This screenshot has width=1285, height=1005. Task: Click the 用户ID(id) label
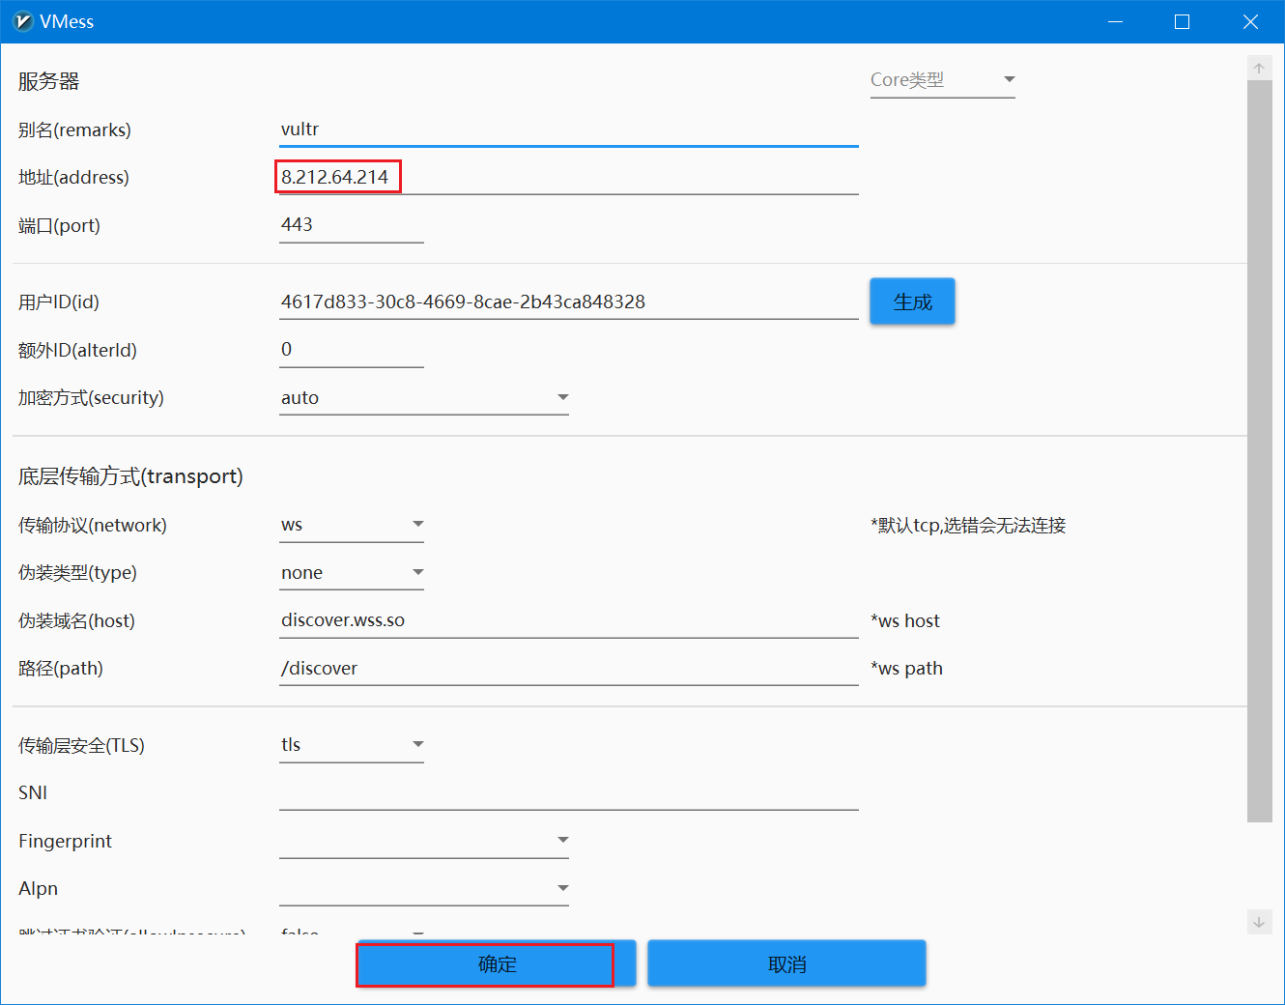(x=59, y=301)
